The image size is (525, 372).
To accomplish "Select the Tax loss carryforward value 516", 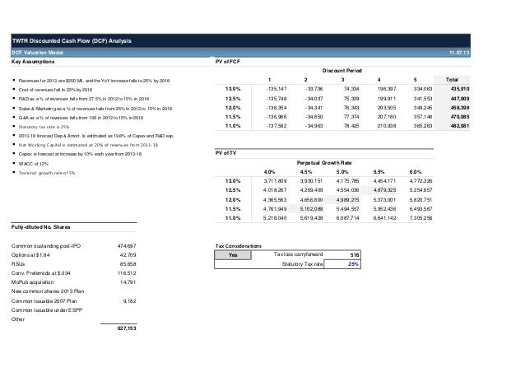I will pos(355,255).
